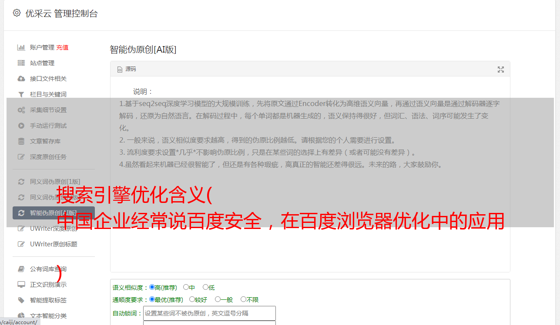Click the play icon for 手动运行测试

(21, 126)
